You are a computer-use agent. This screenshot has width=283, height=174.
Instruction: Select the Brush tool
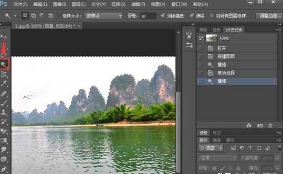point(4,103)
